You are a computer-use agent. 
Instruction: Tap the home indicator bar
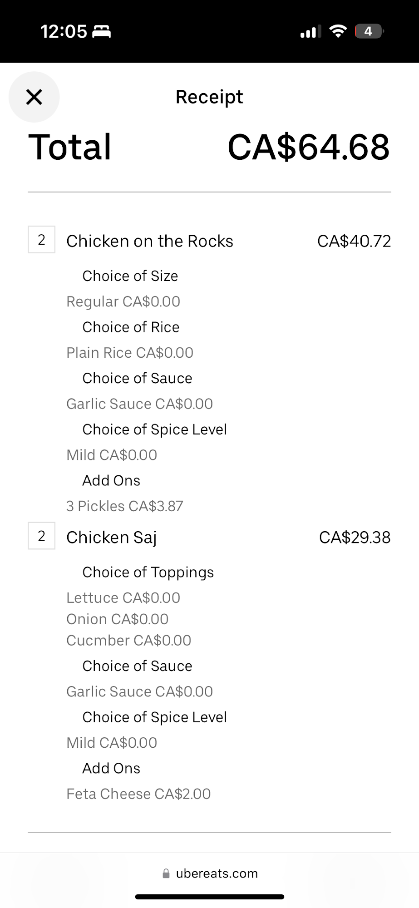click(x=209, y=897)
